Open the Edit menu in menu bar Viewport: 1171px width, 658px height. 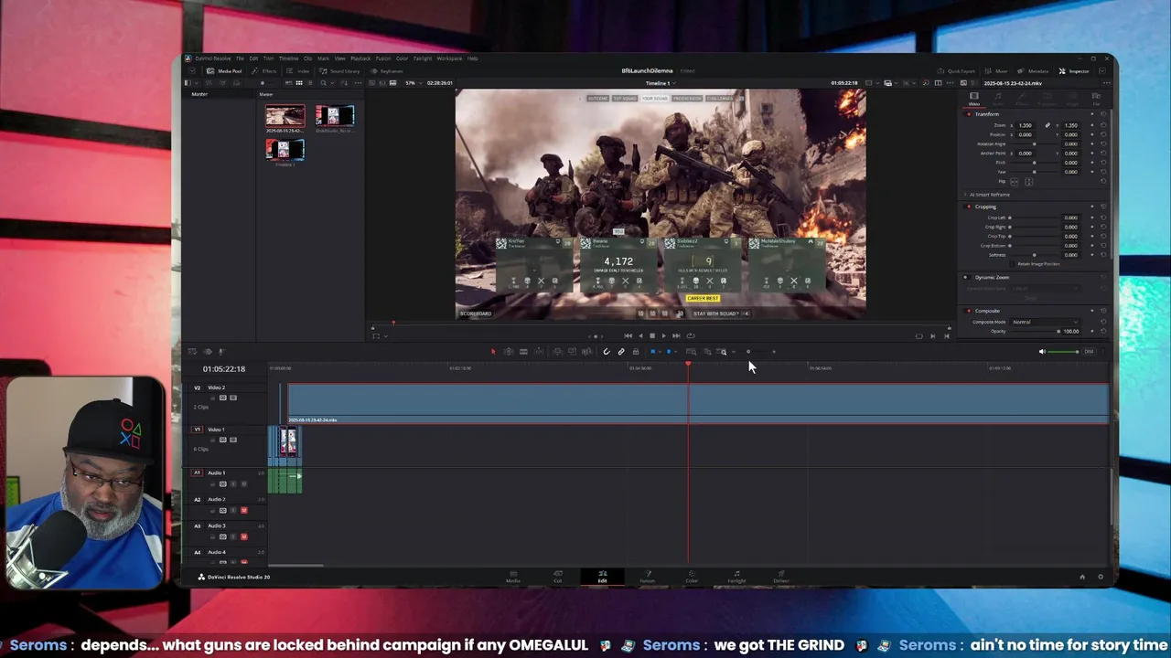pyautogui.click(x=253, y=58)
